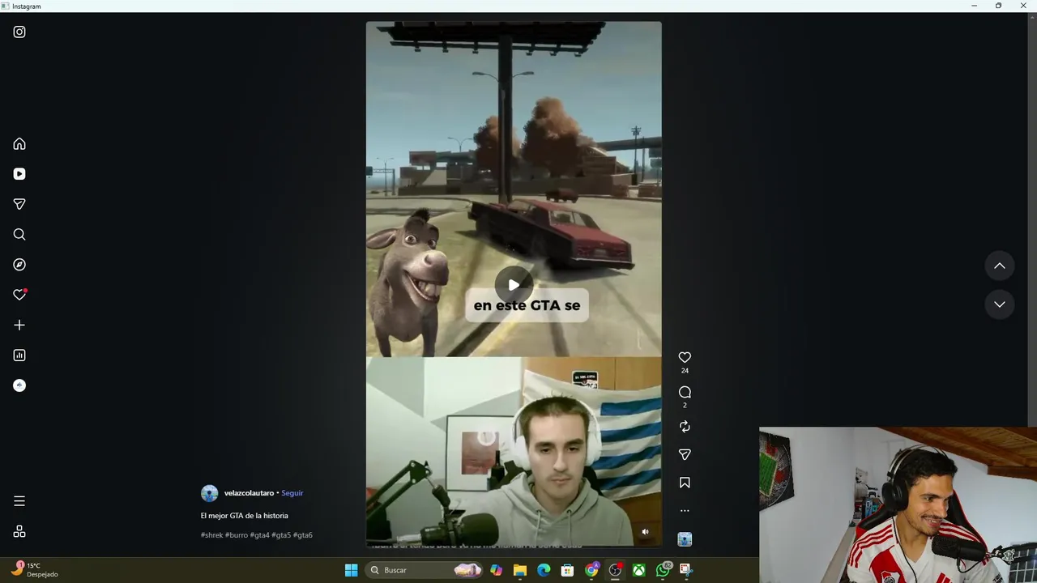Repost the reel with the arrows icon

[x=685, y=426]
